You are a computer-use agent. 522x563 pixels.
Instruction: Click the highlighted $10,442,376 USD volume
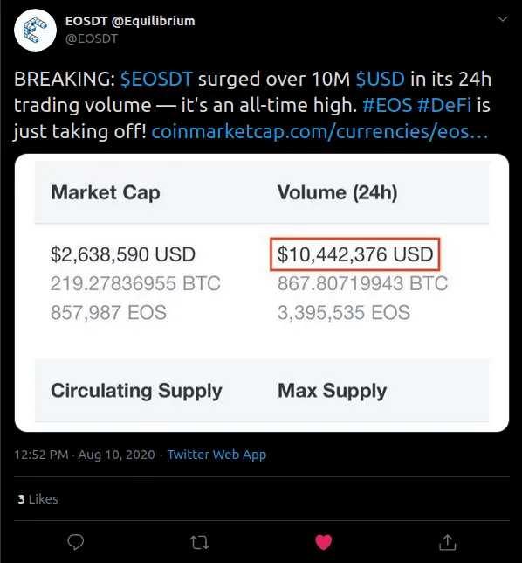point(355,254)
